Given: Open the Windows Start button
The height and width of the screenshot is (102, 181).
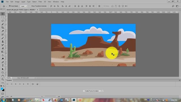Looking at the screenshot, I should [x=3, y=100].
